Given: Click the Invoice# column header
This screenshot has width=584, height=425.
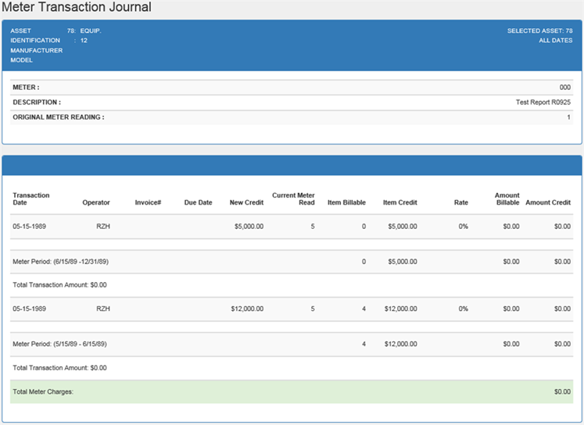Looking at the screenshot, I should click(148, 202).
